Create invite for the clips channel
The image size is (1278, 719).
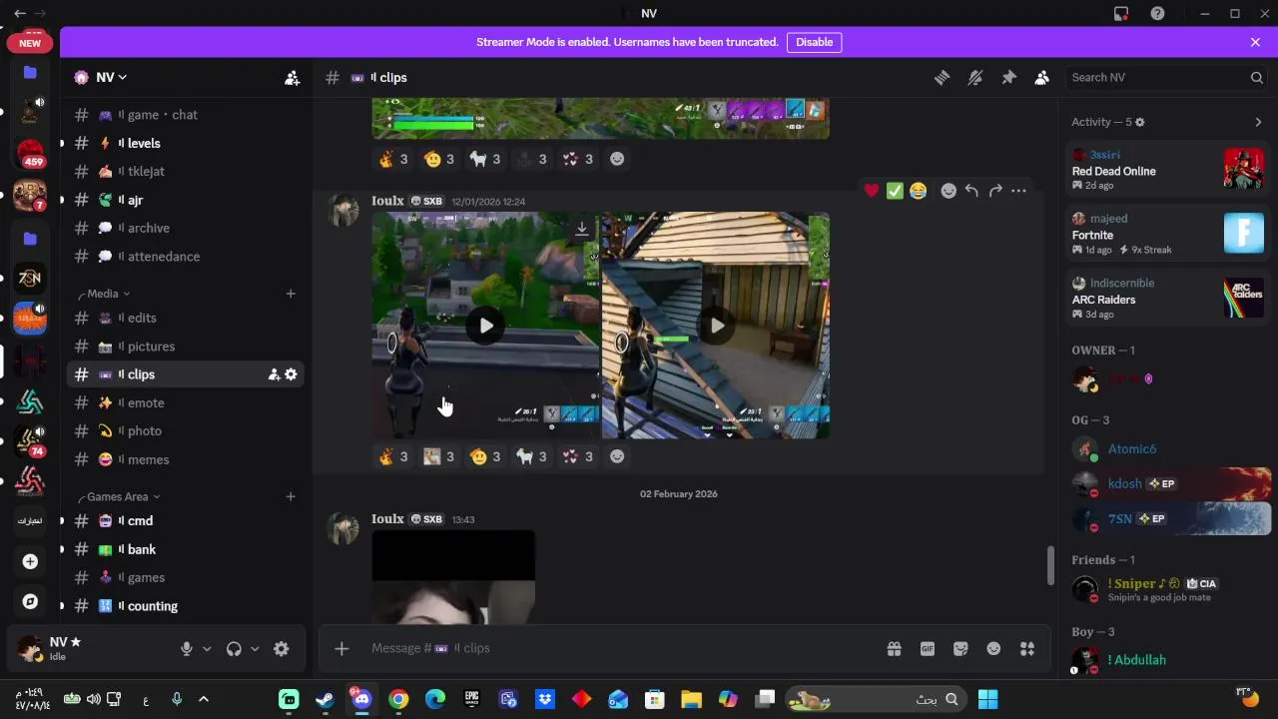[274, 374]
